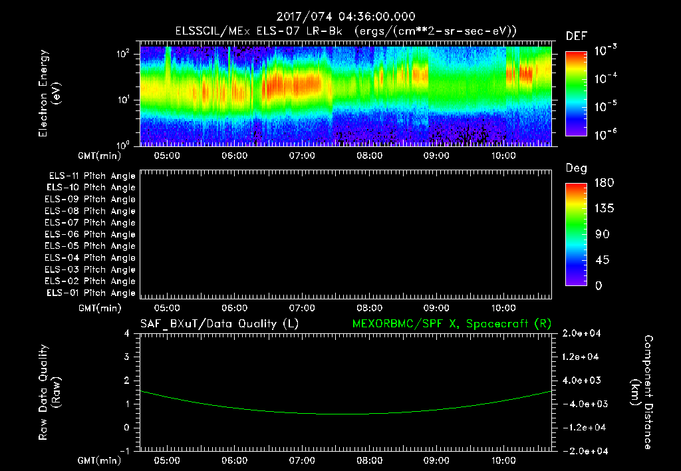Select the ELS-11 Pitch Angle label
This screenshot has height=471, width=681.
pos(92,176)
